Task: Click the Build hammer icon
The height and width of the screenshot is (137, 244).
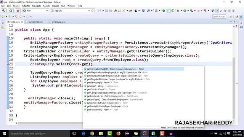Action: (x=4, y=11)
